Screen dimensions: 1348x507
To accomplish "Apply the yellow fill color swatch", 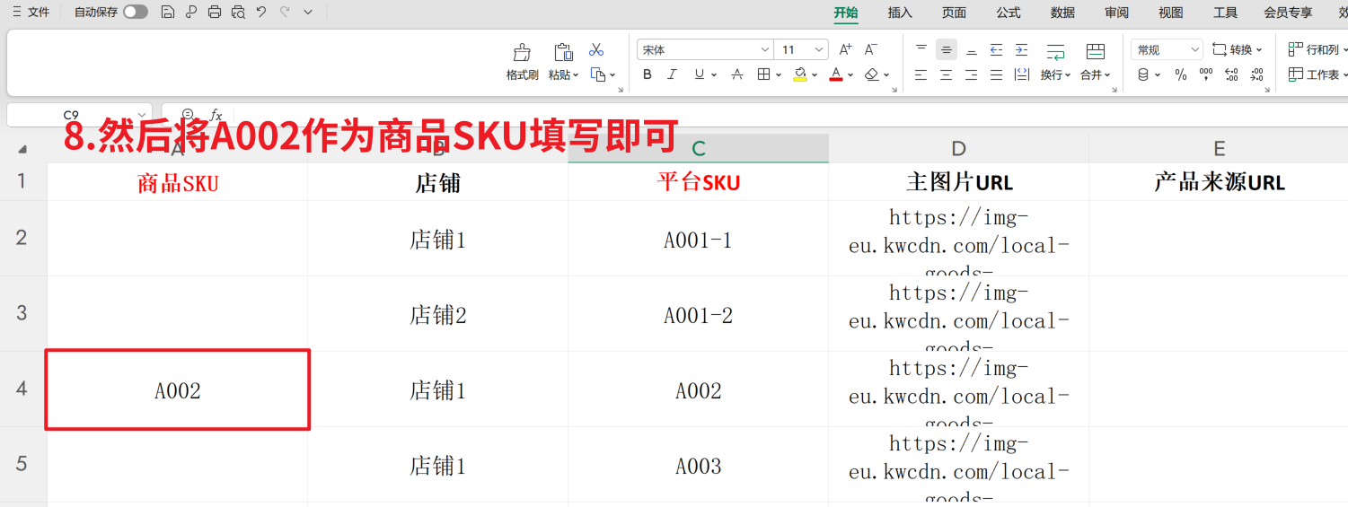I will pyautogui.click(x=800, y=75).
